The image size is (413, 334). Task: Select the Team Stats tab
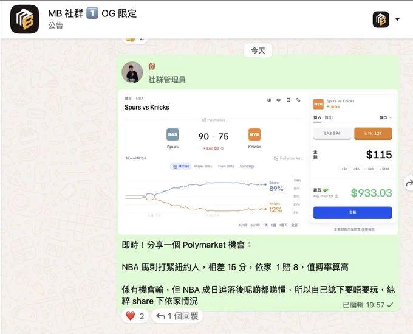click(x=226, y=166)
